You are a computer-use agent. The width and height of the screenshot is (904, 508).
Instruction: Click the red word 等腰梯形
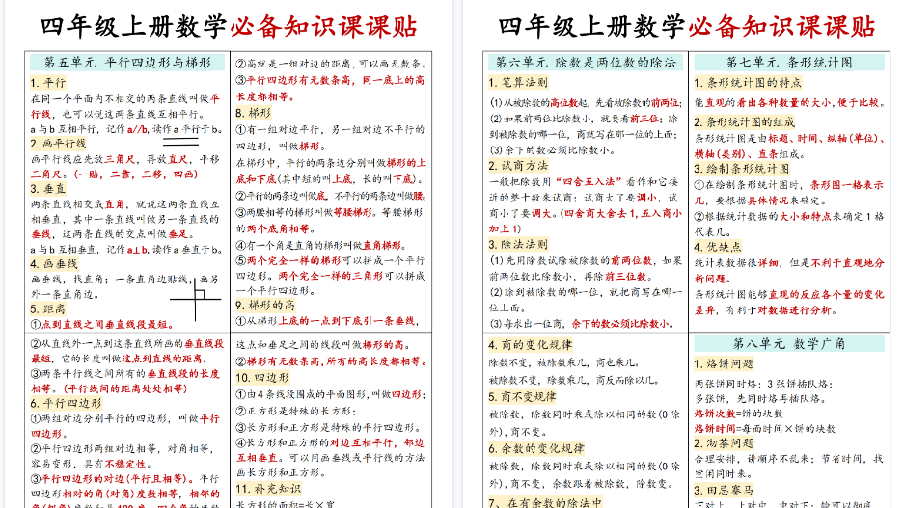pos(353,212)
